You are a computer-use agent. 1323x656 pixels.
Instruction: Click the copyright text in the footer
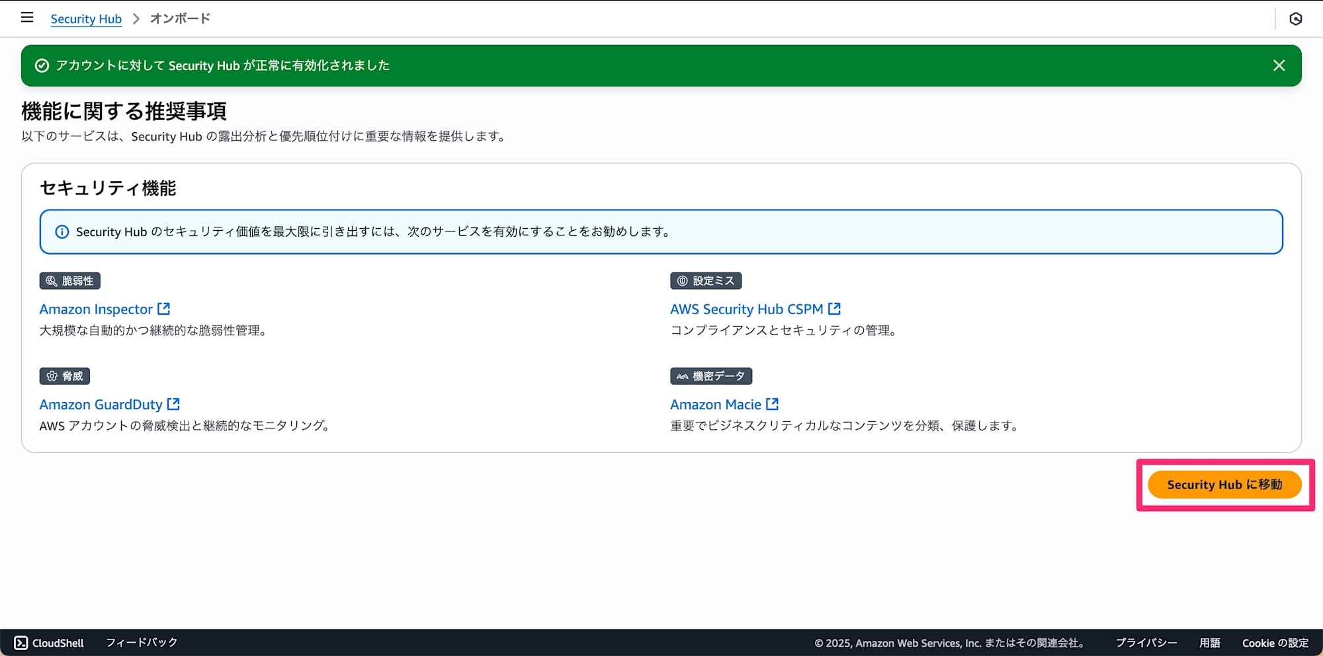click(949, 643)
